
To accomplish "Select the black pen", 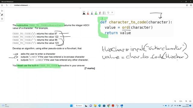I will (84, 13).
